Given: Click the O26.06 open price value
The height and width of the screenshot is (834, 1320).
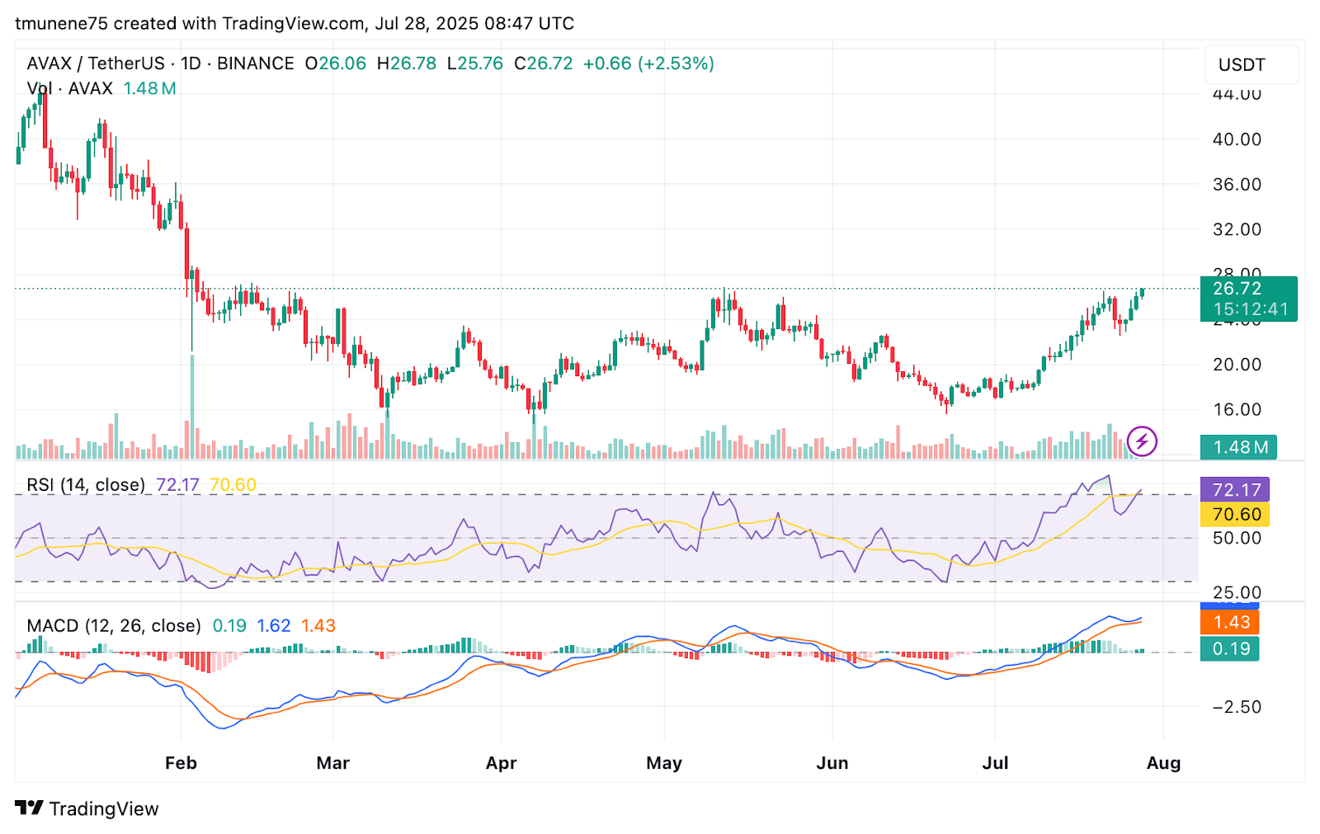Looking at the screenshot, I should [336, 64].
